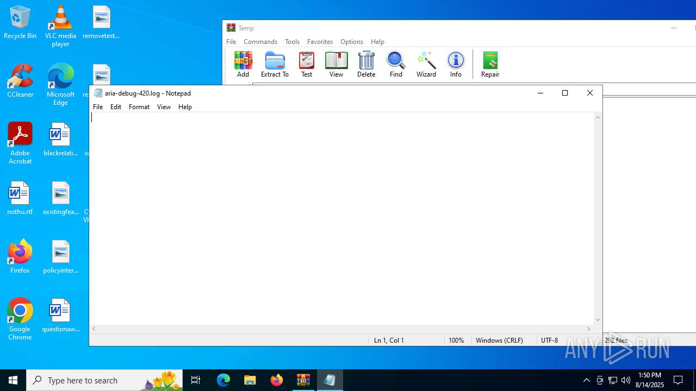The height and width of the screenshot is (391, 696).
Task: Select the removetest desktop file
Action: 101,23
